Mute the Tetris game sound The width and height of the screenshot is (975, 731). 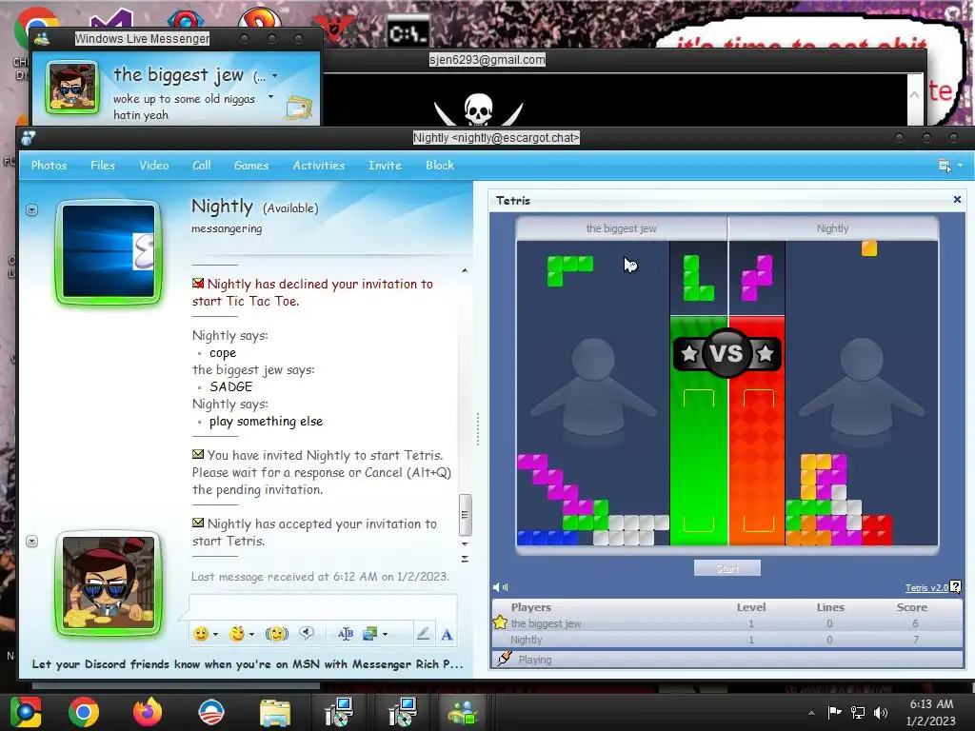(500, 586)
